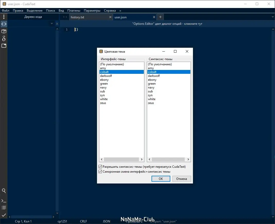The width and height of the screenshot is (275, 224).
Task: Select 'darkwolf' in Интерфейс-темы list
Action: (121, 76)
